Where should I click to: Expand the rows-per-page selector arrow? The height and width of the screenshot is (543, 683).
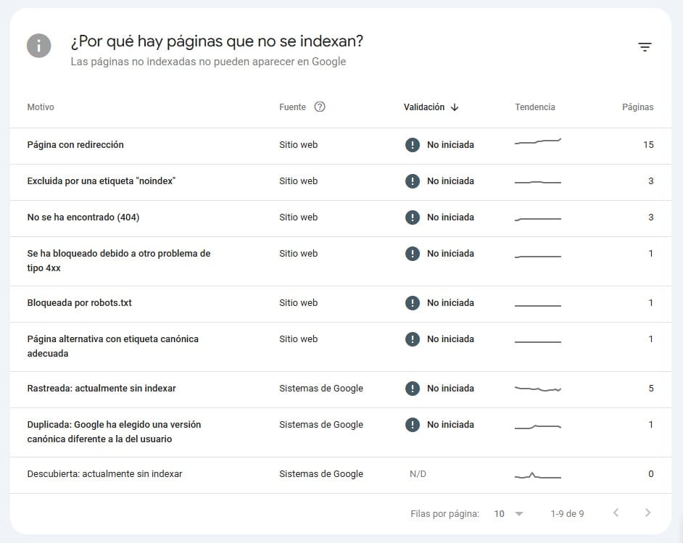click(x=519, y=513)
